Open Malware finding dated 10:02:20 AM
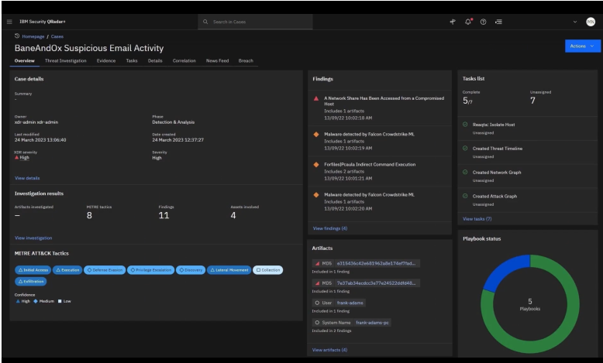The image size is (603, 363). coord(380,202)
